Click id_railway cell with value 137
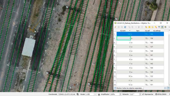The width and height of the screenshot is (170, 96). click(157, 47)
